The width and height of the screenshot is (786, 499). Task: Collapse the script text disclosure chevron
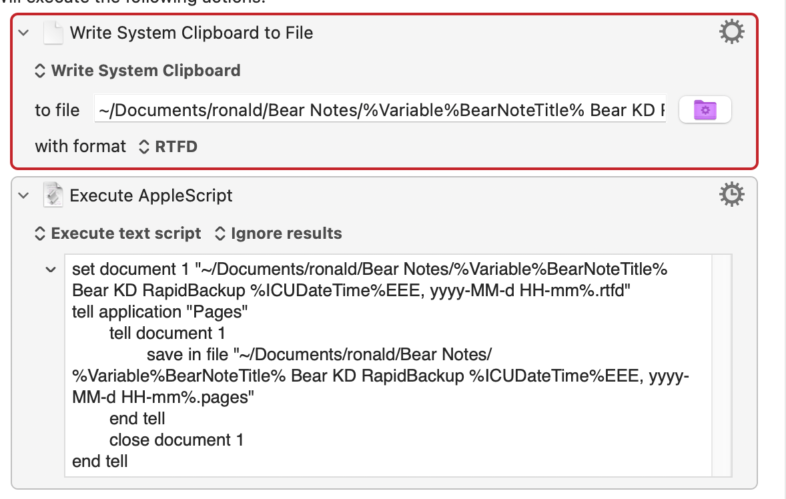[x=50, y=270]
